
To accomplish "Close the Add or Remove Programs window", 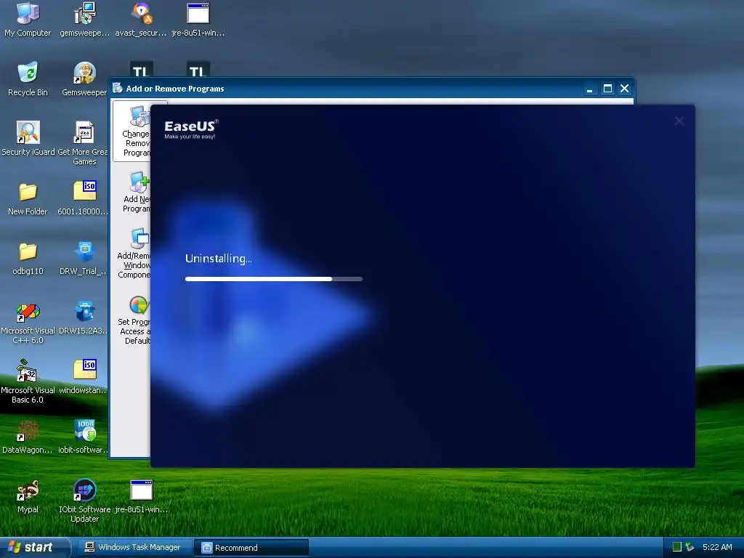I will click(x=625, y=89).
